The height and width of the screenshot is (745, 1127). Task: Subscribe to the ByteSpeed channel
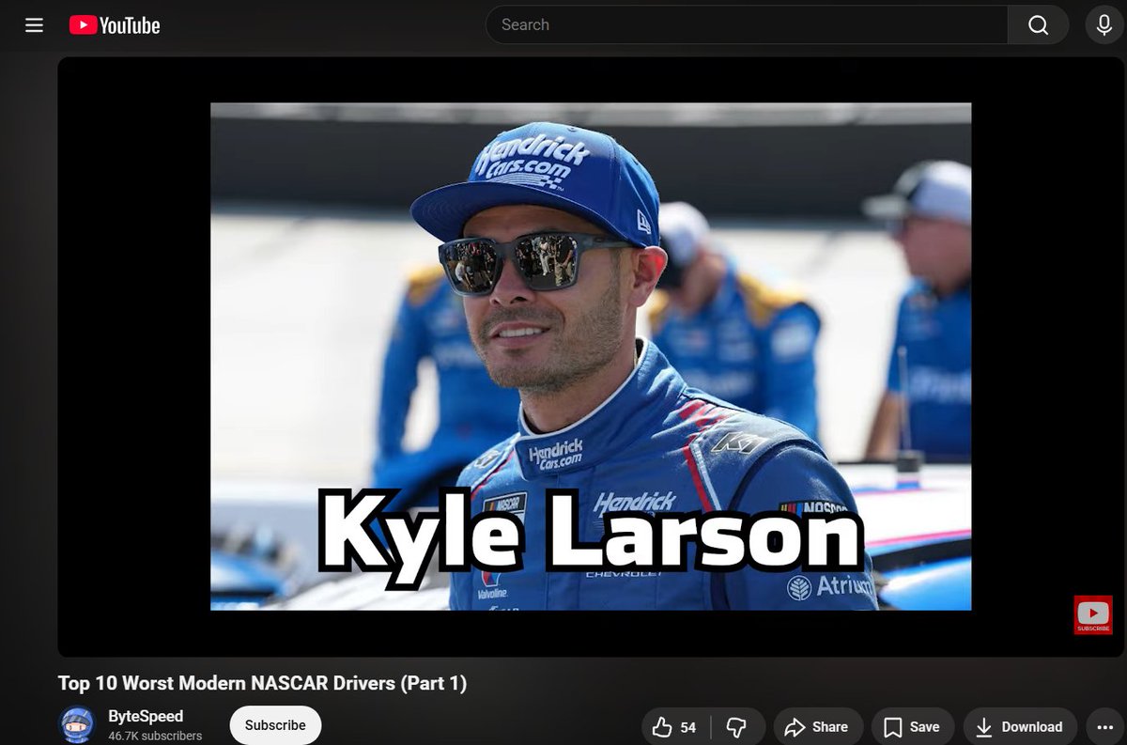275,725
